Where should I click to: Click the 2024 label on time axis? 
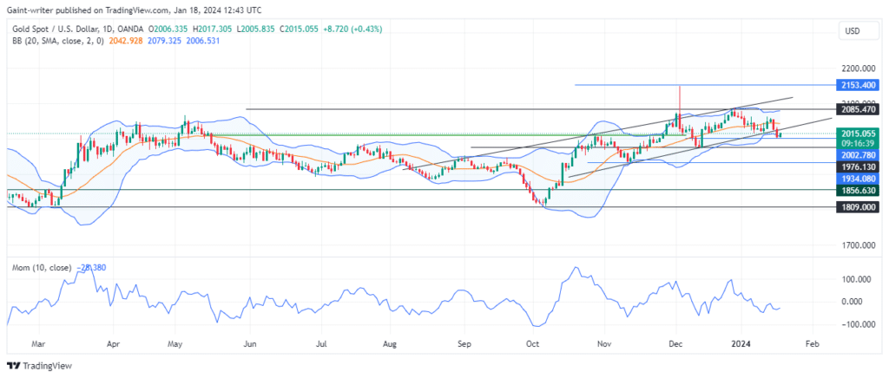tap(741, 343)
